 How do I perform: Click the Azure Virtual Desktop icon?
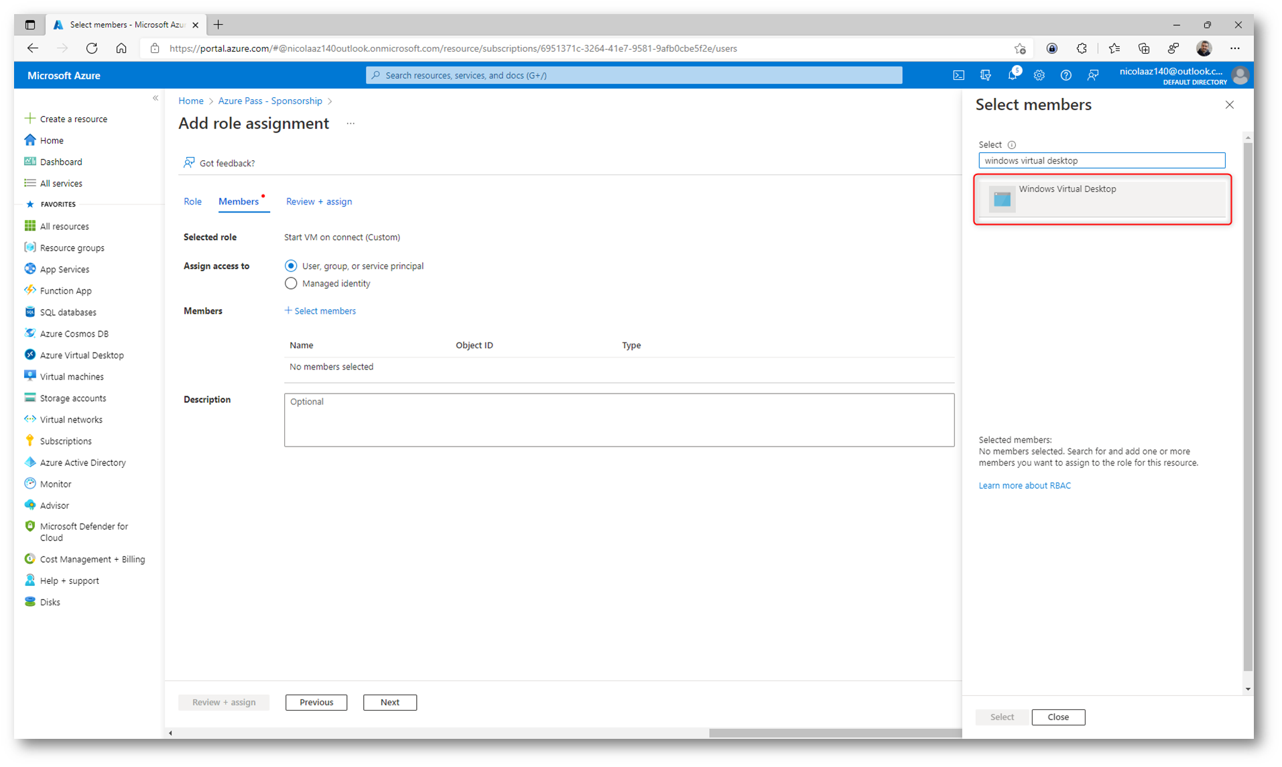point(29,355)
